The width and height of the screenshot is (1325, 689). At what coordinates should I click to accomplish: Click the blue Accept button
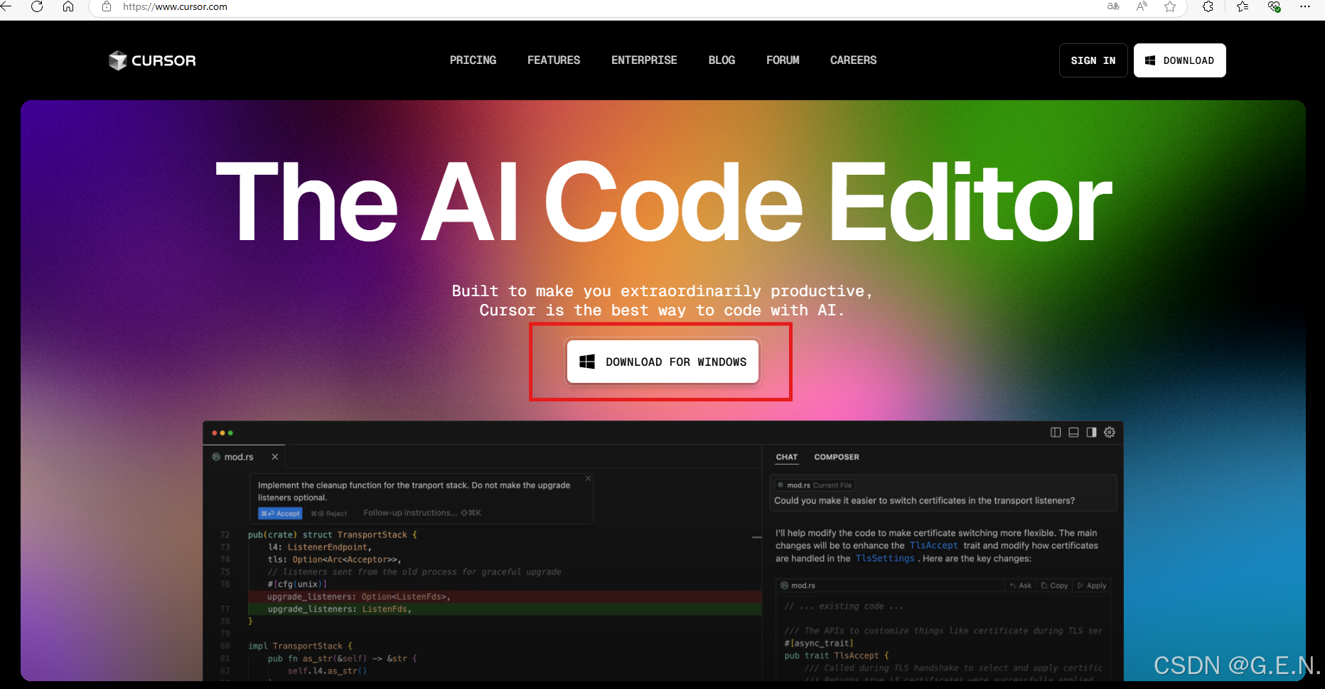pyautogui.click(x=280, y=514)
